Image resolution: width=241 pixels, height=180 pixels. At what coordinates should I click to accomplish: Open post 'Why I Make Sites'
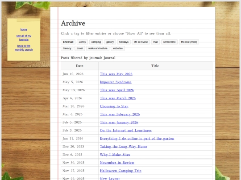[x=115, y=155]
